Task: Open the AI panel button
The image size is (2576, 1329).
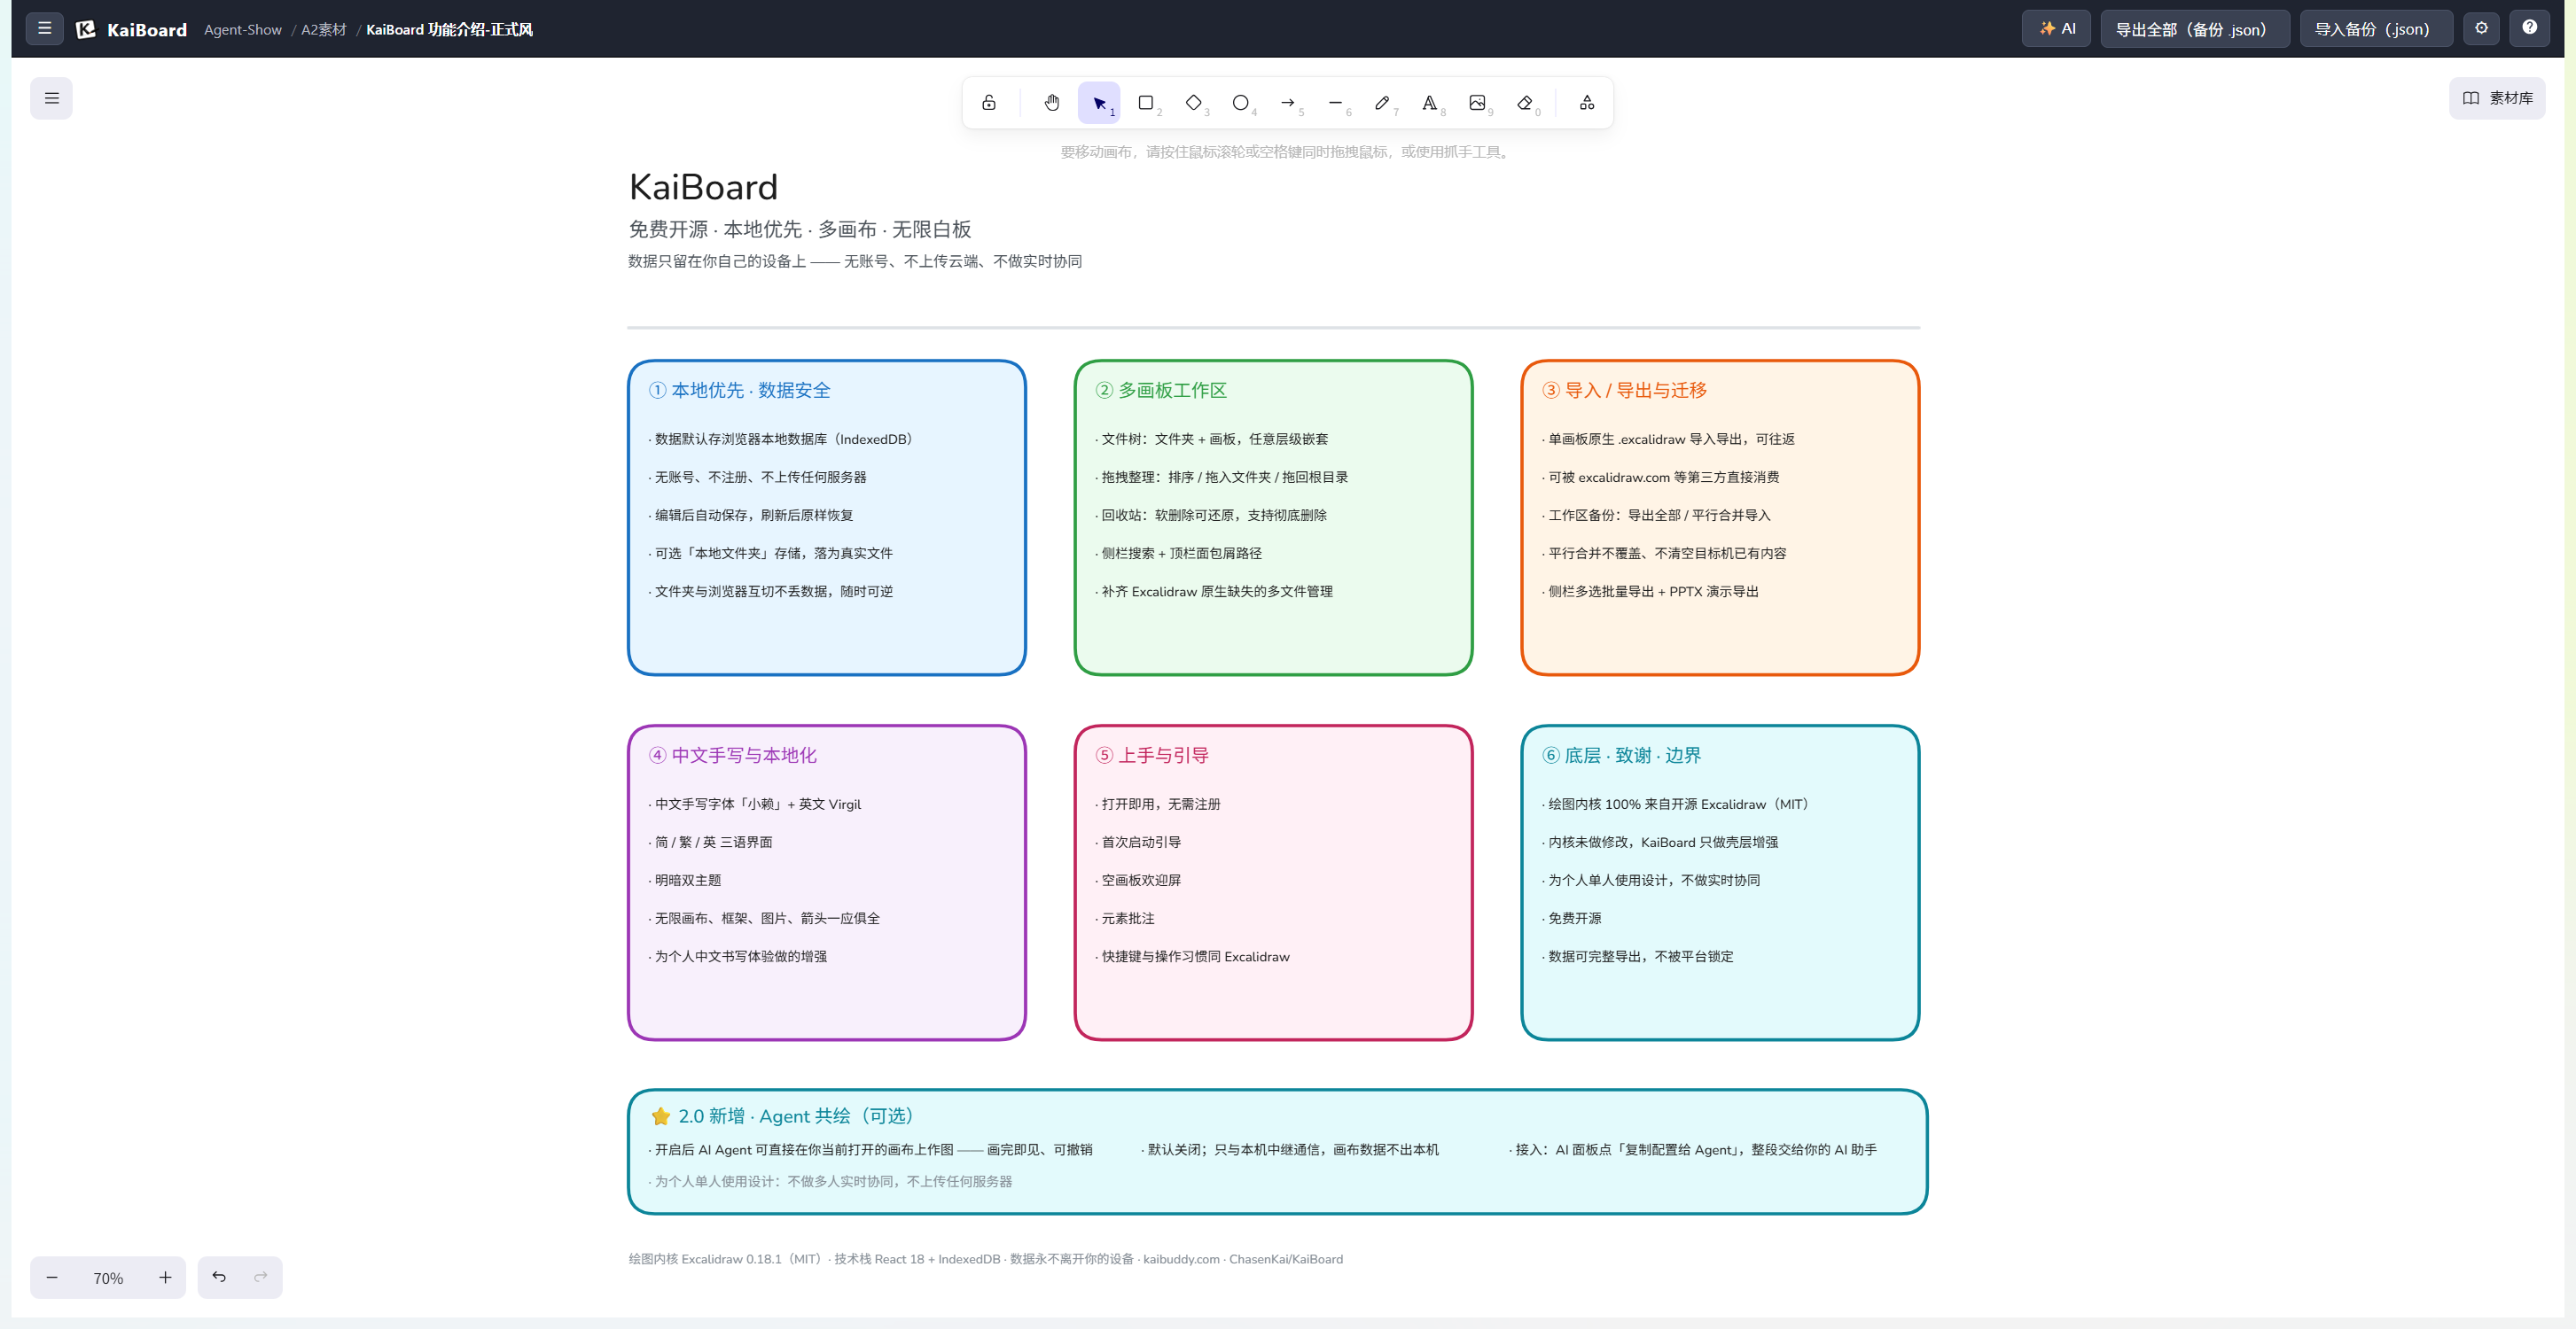Action: (2056, 28)
